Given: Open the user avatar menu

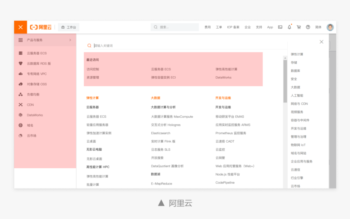Looking at the screenshot, I should click(x=330, y=27).
